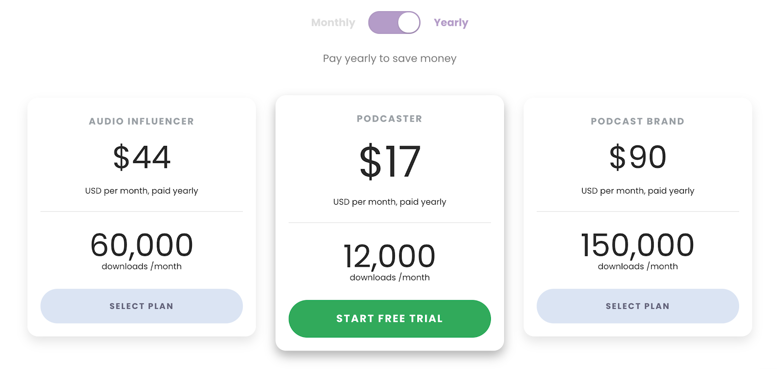Click 'downloads /month' label under 12,000
Screen dimensions: 777x369
click(x=389, y=277)
